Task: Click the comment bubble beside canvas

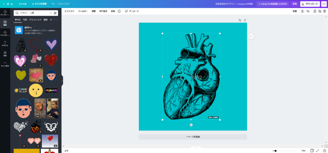Action: click(x=251, y=36)
